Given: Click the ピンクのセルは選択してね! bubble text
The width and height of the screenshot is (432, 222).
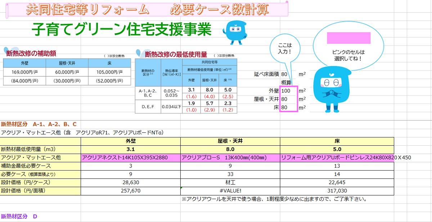Looking at the screenshot, I should click(348, 55).
